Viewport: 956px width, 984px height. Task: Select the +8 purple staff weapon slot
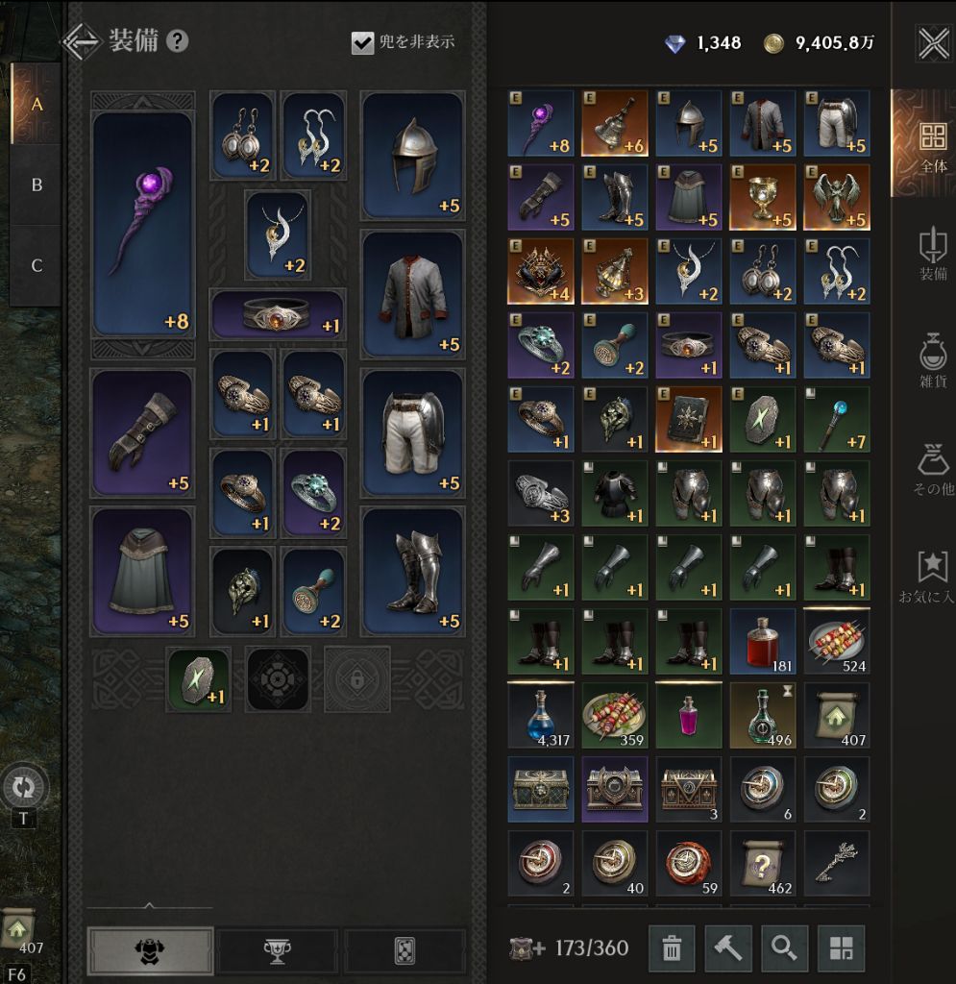coord(143,224)
